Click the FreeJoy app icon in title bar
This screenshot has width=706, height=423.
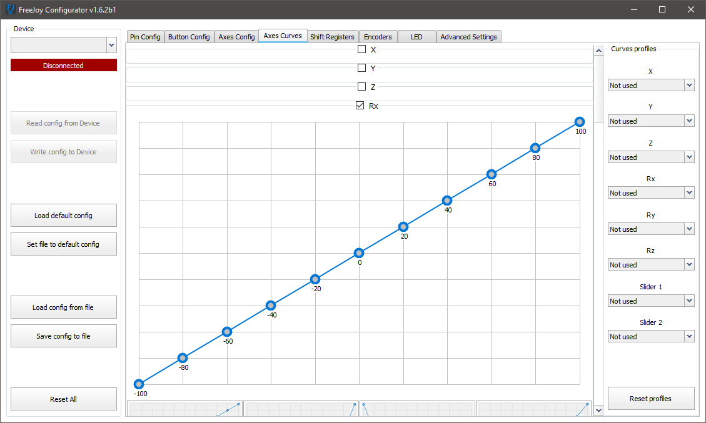point(10,9)
